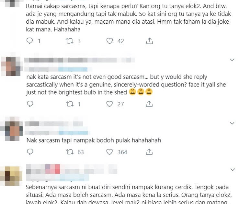Reply to the 'nampak bodoh pulak' tweet

[30, 152]
